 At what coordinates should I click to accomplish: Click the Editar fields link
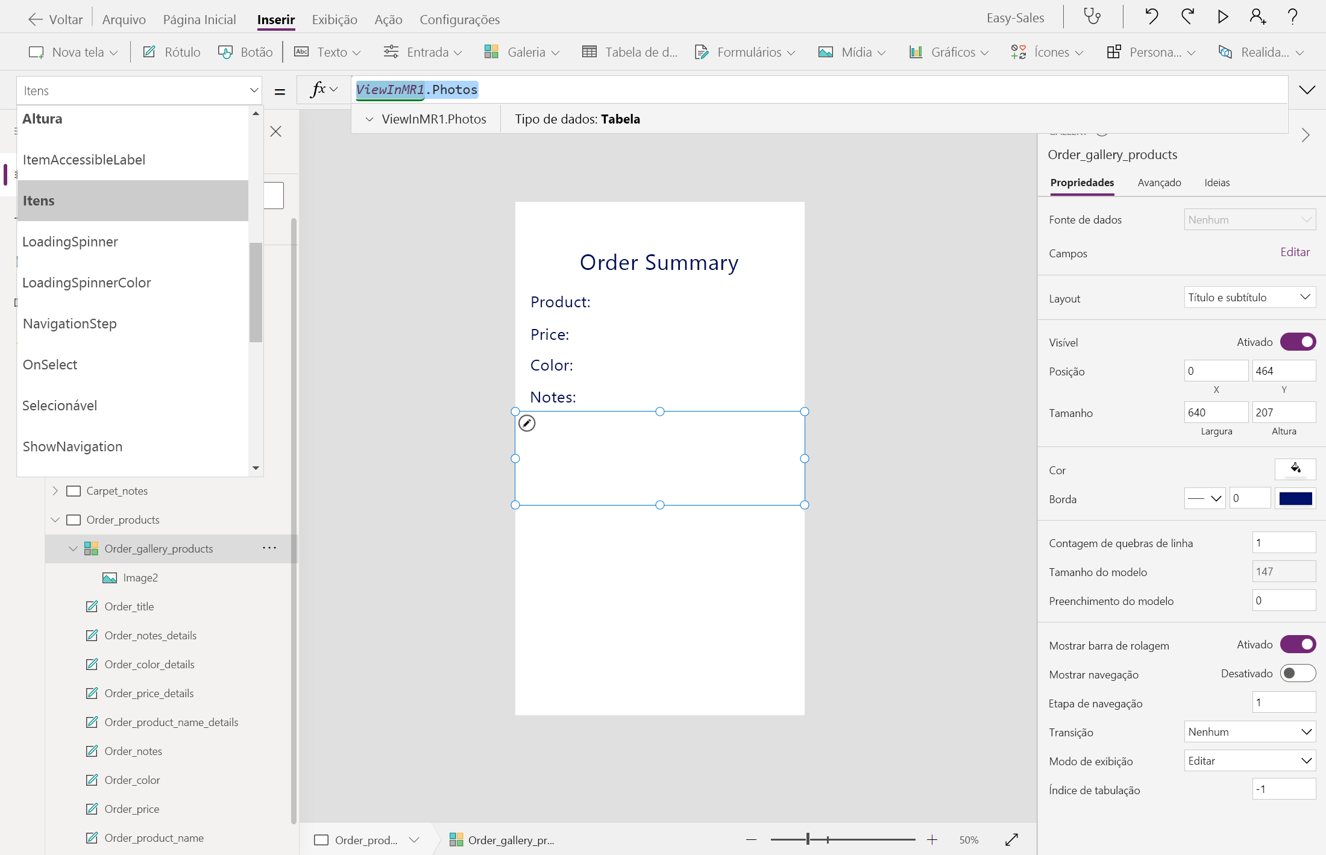pyautogui.click(x=1295, y=252)
